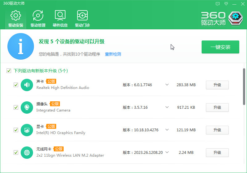The height and width of the screenshot is (173, 247).
Task: Click the 公版 tag next to 声卡
Action: (x=51, y=81)
